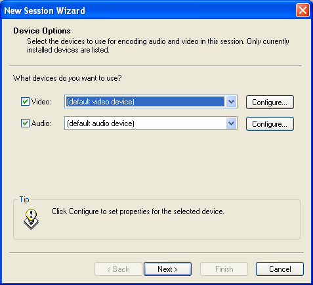Click the Audio label text
The image size is (313, 285).
pos(41,123)
